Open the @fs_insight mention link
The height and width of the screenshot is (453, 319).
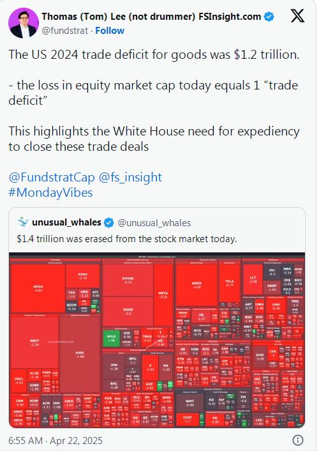130,177
